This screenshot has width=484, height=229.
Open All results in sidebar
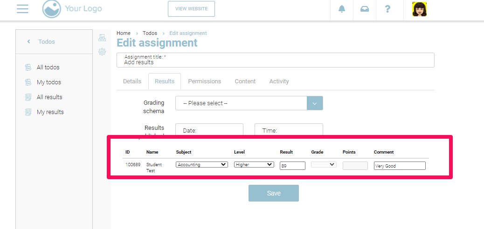click(x=49, y=97)
